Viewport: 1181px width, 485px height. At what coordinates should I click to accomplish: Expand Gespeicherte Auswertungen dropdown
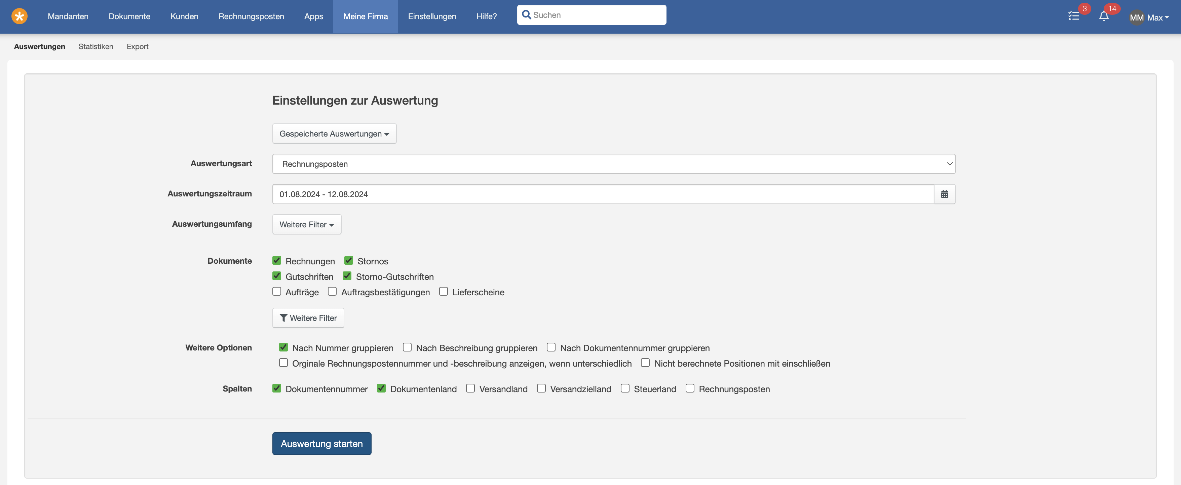coord(334,134)
